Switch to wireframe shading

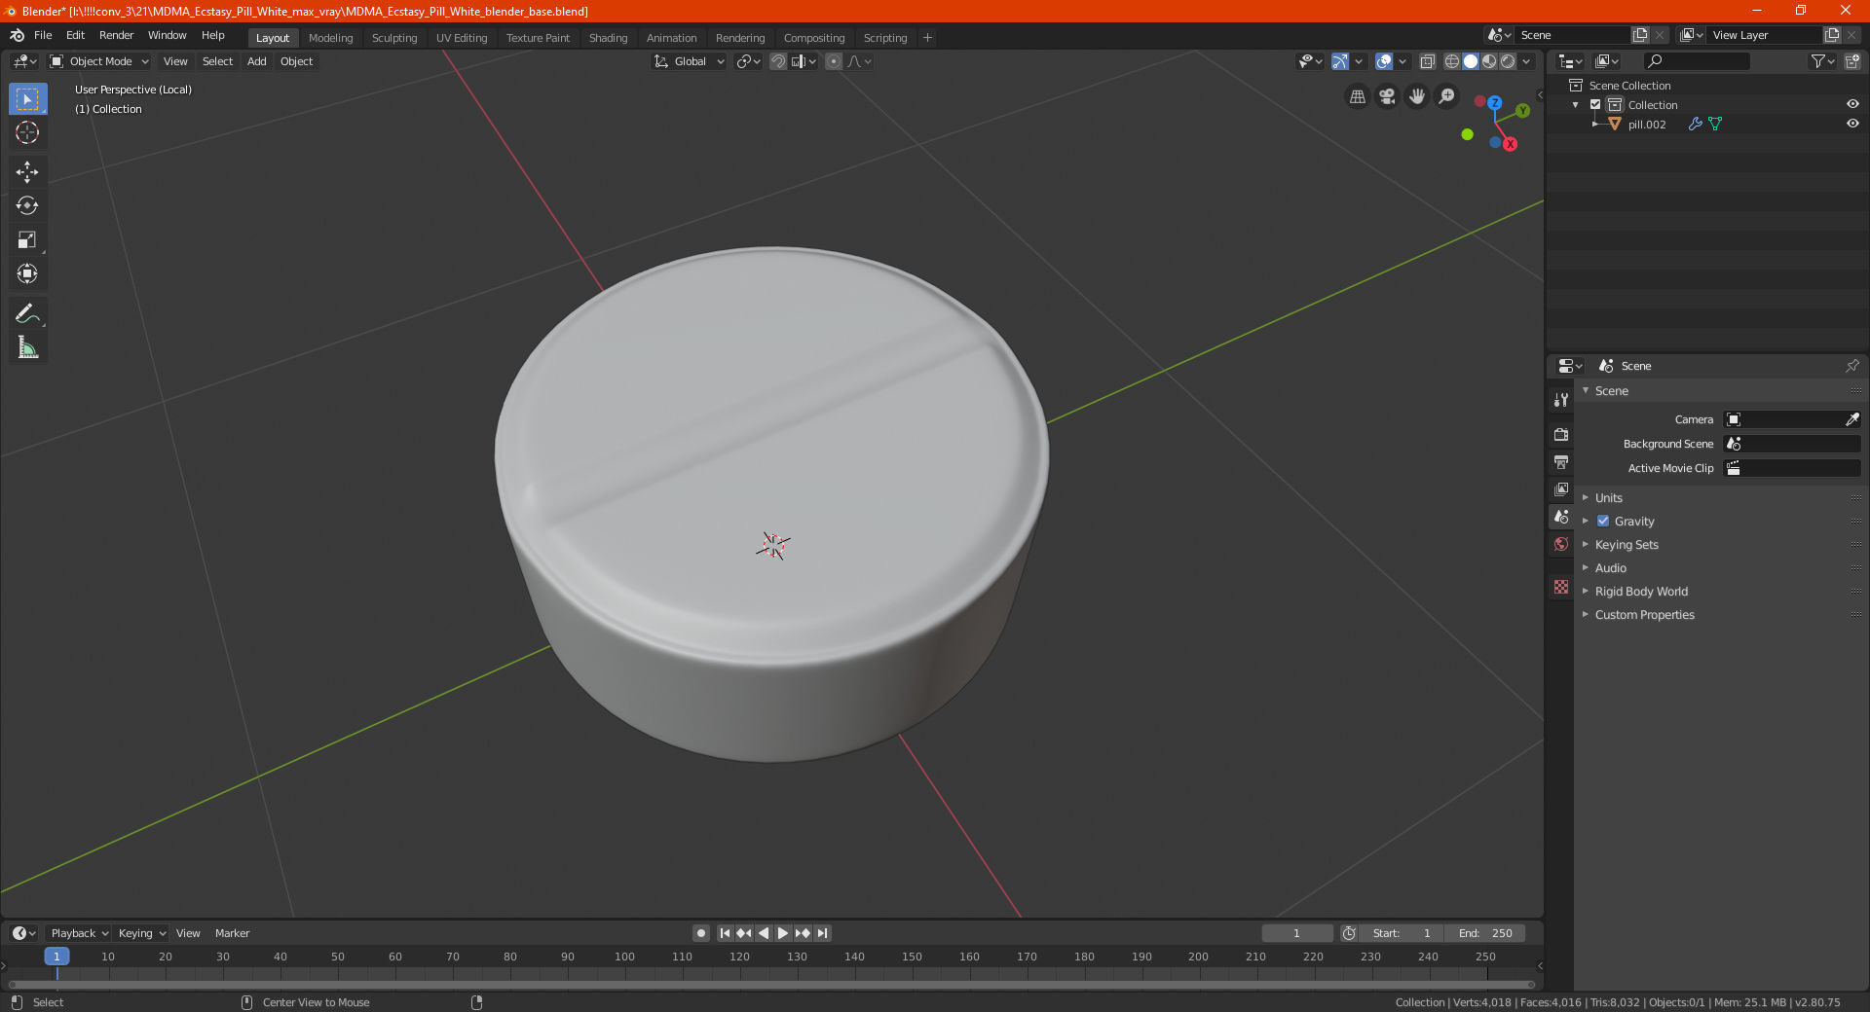coord(1452,61)
